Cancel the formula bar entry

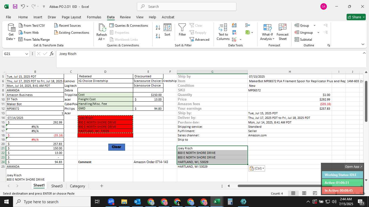point(38,54)
